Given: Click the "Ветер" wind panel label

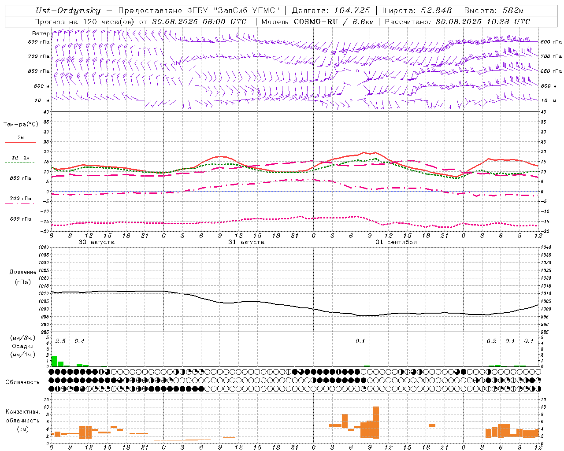Looking at the screenshot, I should [41, 33].
